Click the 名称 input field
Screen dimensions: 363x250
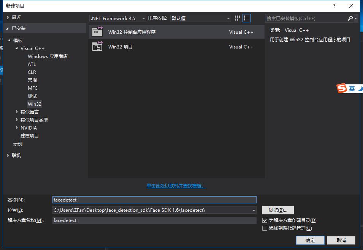(154, 200)
